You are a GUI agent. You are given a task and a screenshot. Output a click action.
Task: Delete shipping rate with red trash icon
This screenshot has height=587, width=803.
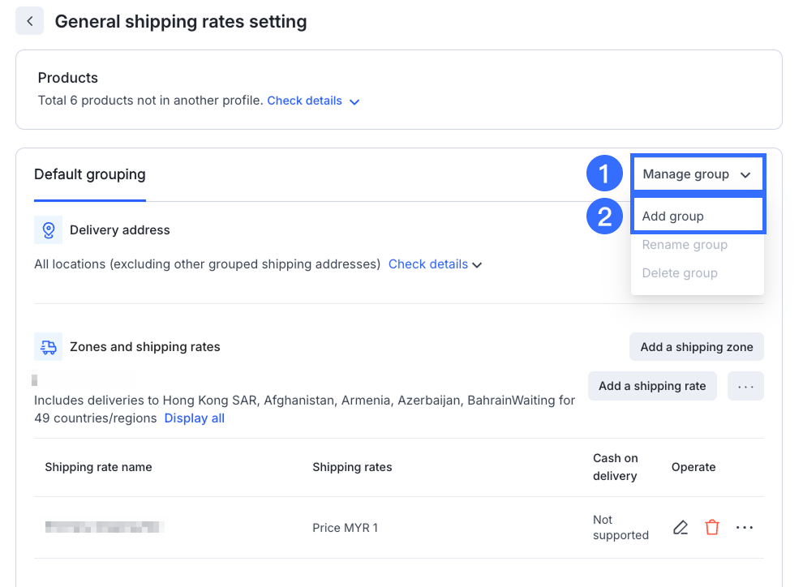712,528
